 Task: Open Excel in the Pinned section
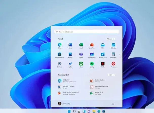click(81, 46)
